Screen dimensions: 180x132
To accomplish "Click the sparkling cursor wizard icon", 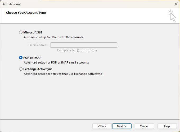I will click(172, 16).
